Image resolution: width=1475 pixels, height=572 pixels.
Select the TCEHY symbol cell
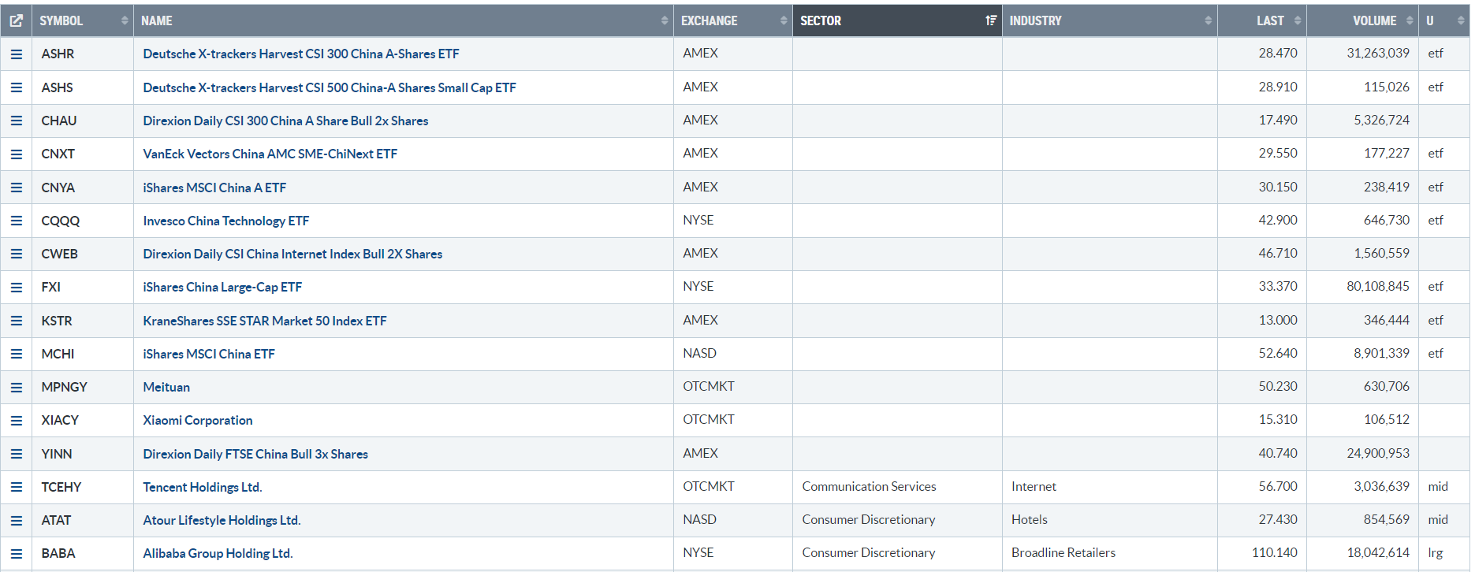pyautogui.click(x=83, y=487)
